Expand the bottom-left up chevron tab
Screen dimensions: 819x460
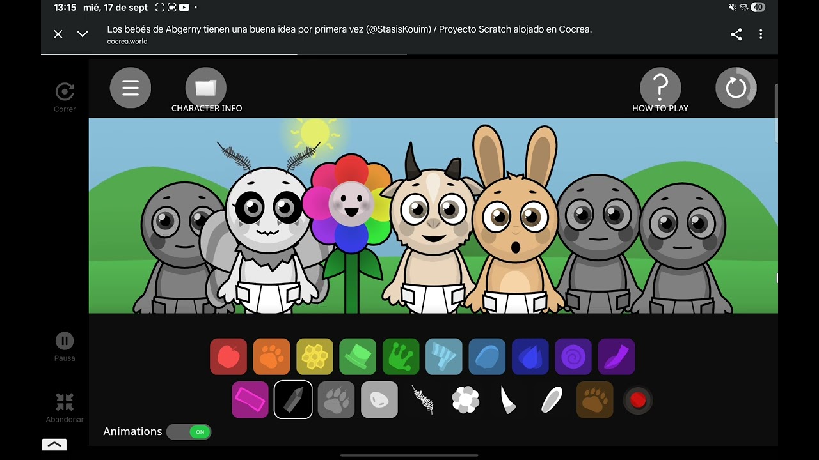[x=54, y=445]
